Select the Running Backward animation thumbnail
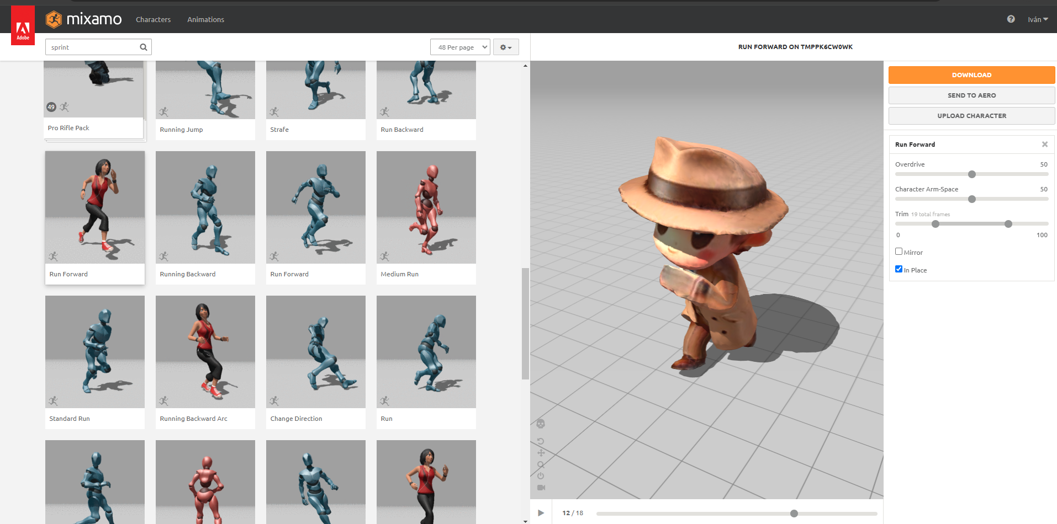Viewport: 1057px width, 524px height. 205,207
